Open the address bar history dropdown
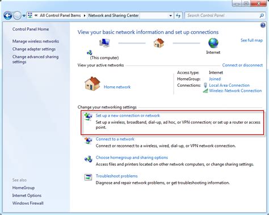 click(x=170, y=15)
